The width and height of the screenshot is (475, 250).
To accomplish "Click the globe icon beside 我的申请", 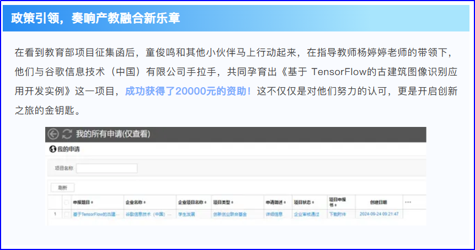I will [x=53, y=149].
